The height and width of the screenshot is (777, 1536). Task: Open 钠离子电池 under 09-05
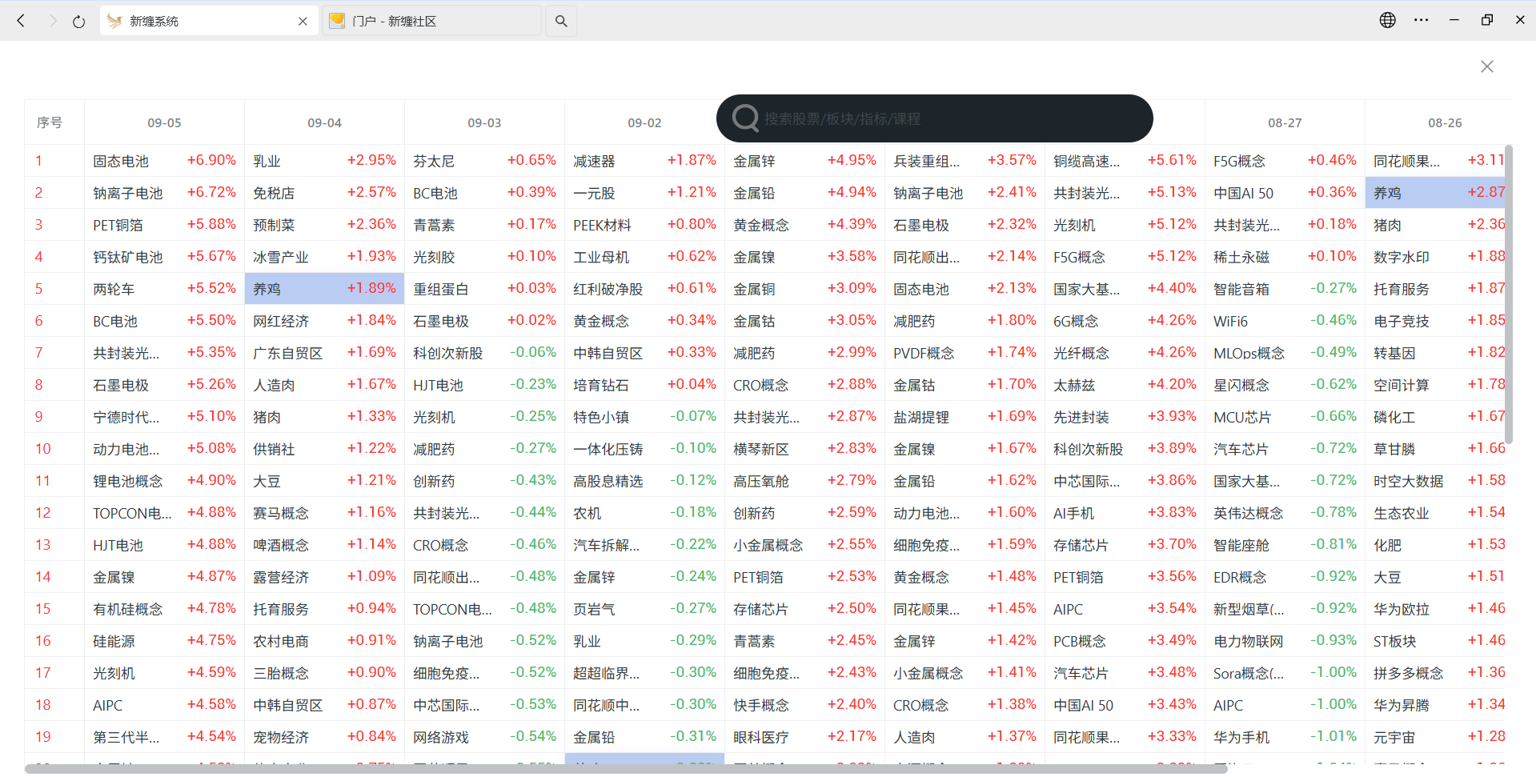point(127,194)
